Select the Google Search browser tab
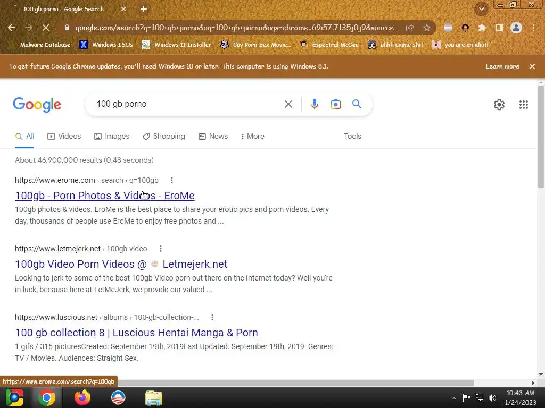This screenshot has height=408, width=545. [64, 9]
